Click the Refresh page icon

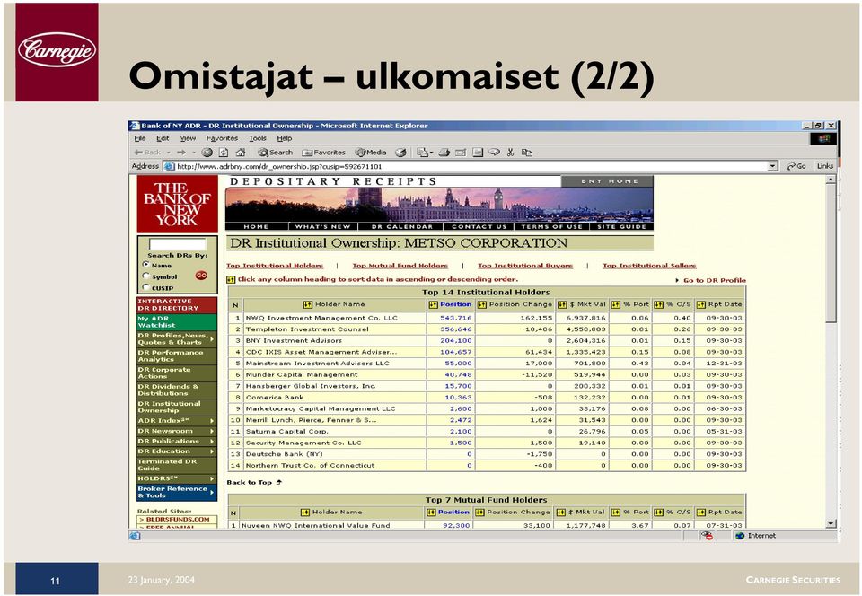tap(224, 153)
